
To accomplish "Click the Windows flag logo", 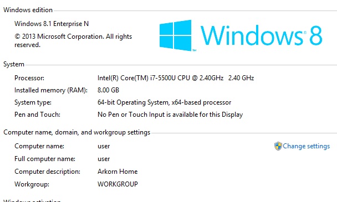I will point(175,35).
